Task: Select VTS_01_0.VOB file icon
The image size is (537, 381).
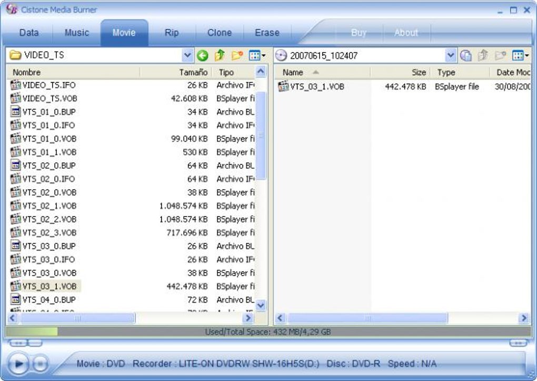Action: (15, 138)
